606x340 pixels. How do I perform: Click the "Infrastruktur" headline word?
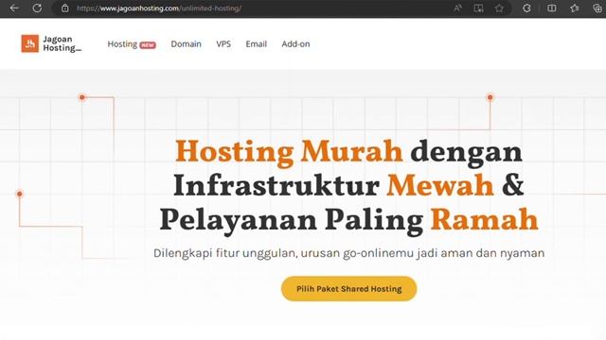pyautogui.click(x=276, y=185)
